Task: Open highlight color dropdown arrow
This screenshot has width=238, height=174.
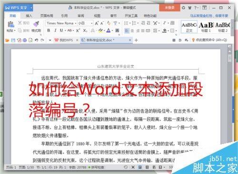Action: tap(104, 31)
